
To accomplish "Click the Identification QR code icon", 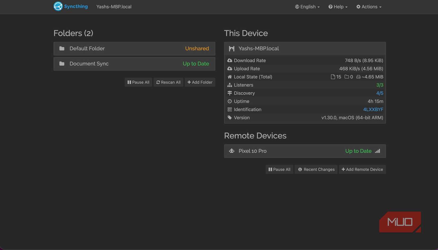I will pyautogui.click(x=230, y=109).
